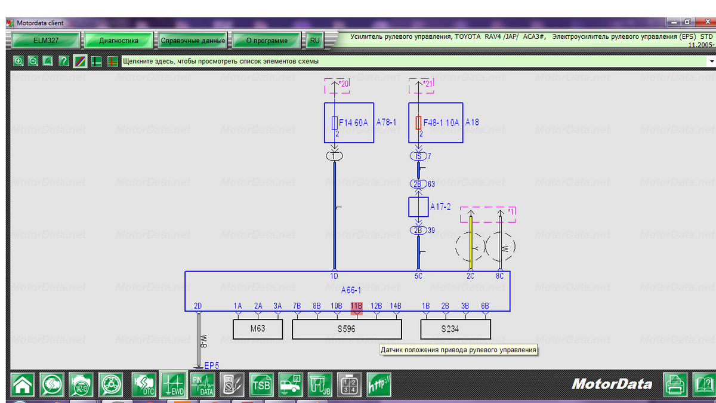Image resolution: width=716 pixels, height=403 pixels.
Task: Click the fit diagram to window icon
Action: click(48, 61)
